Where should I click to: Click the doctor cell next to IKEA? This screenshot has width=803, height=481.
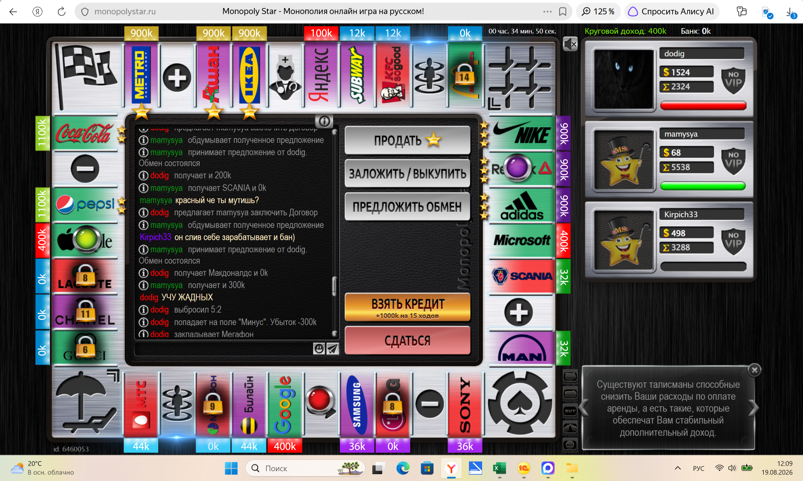click(x=285, y=75)
